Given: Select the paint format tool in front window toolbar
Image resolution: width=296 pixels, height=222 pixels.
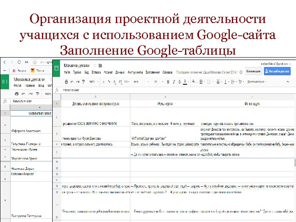Looking at the screenshot, I should click(x=83, y=82).
